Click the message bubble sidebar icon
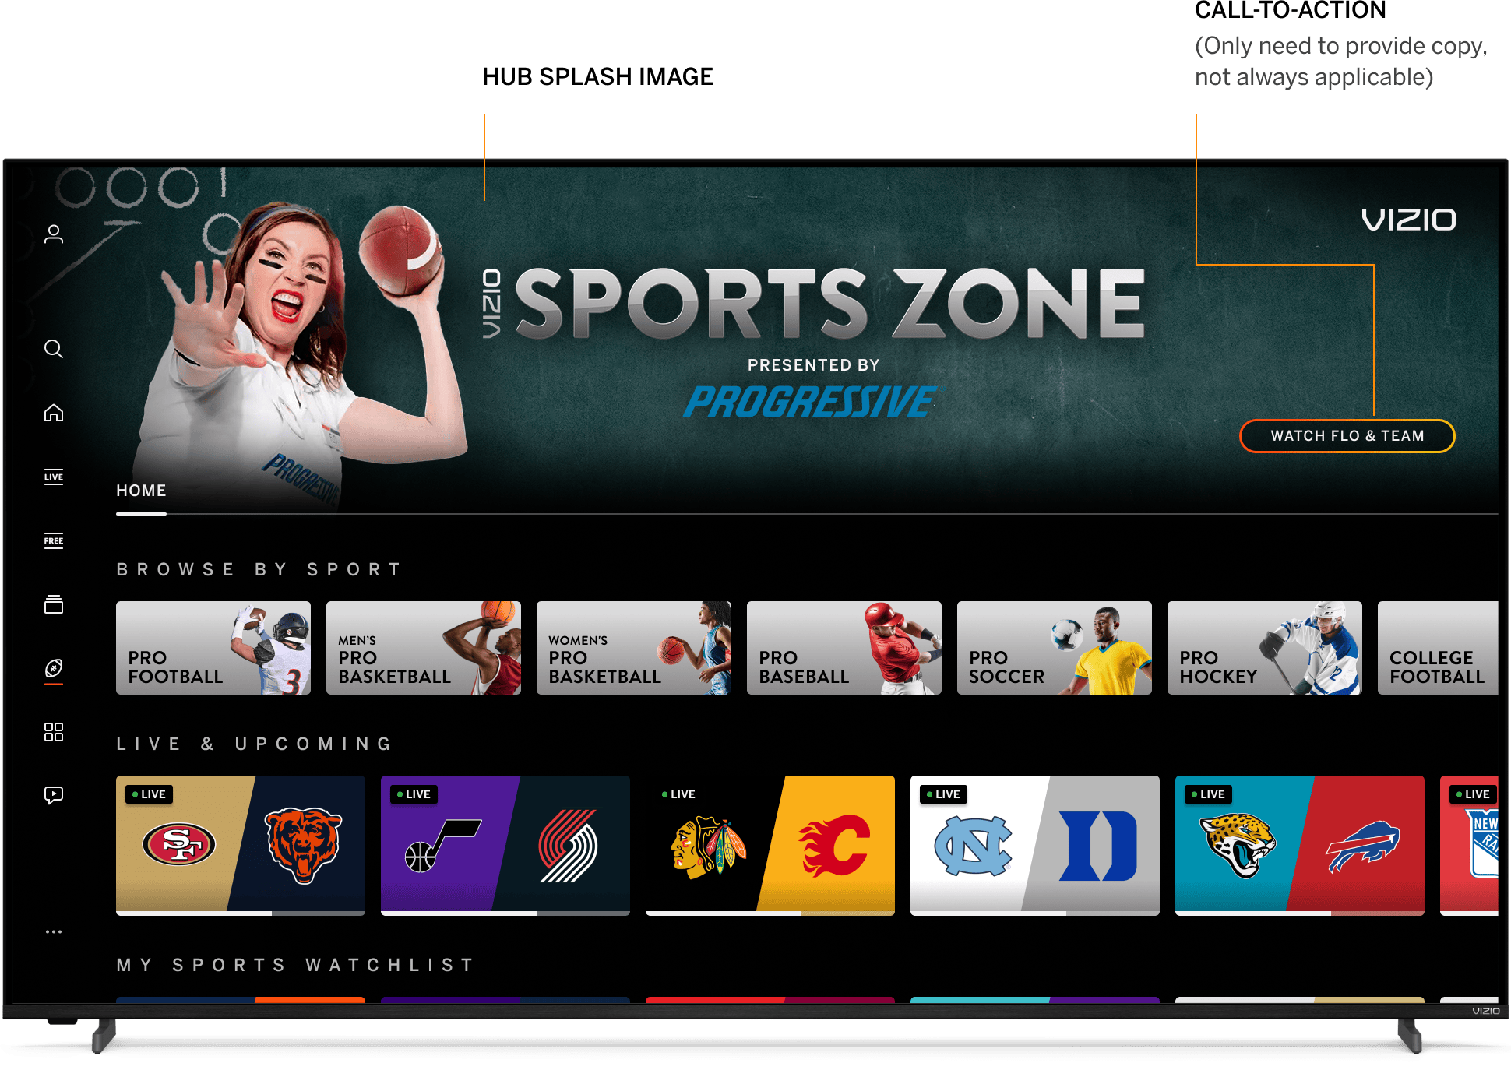 coord(54,795)
